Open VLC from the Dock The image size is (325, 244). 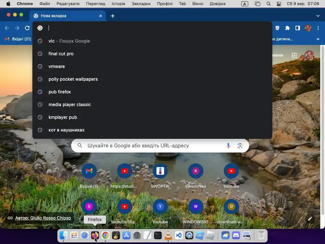[168, 235]
